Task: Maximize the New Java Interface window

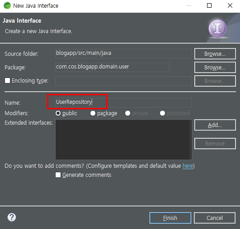Action: 209,5
